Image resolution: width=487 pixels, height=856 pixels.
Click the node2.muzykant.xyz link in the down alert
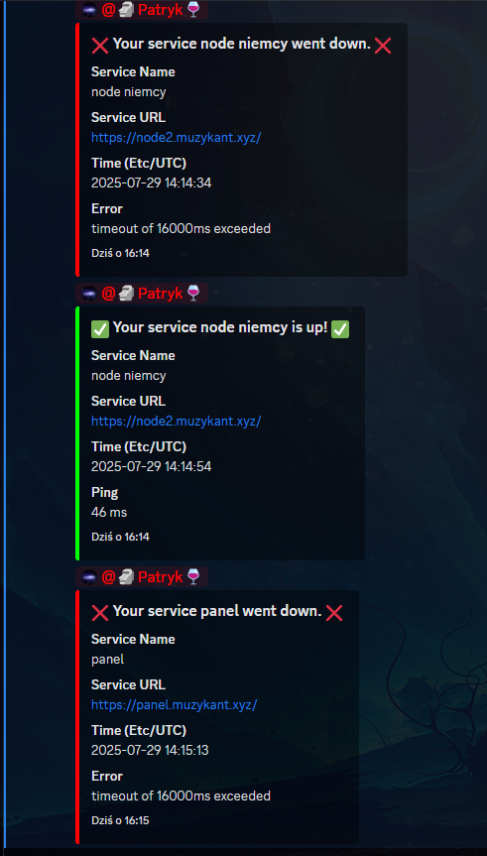176,138
